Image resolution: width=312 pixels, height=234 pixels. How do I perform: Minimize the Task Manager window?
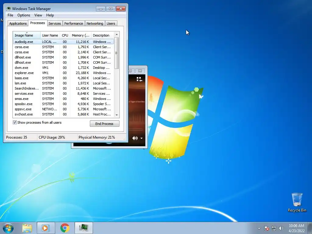(x=101, y=9)
